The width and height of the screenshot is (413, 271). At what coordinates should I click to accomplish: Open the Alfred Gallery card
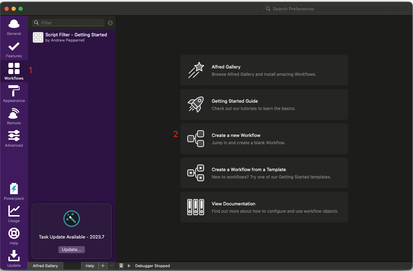click(x=264, y=70)
